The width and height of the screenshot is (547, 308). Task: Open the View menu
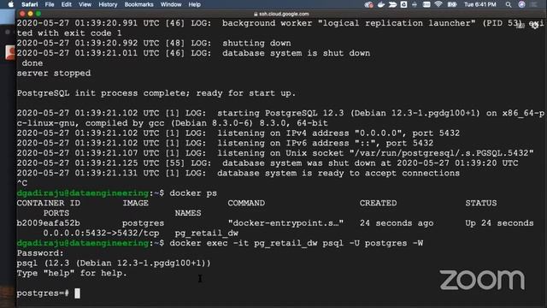pyautogui.click(x=85, y=4)
